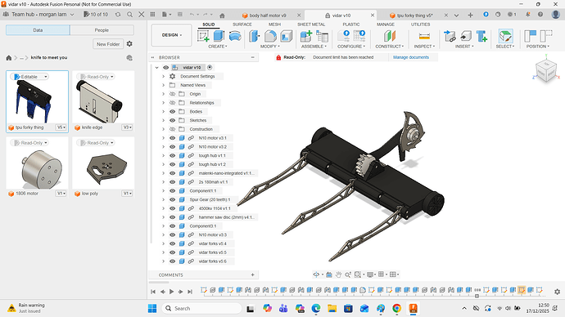565x317 pixels.
Task: Open data panel settings gear
Action: [129, 44]
